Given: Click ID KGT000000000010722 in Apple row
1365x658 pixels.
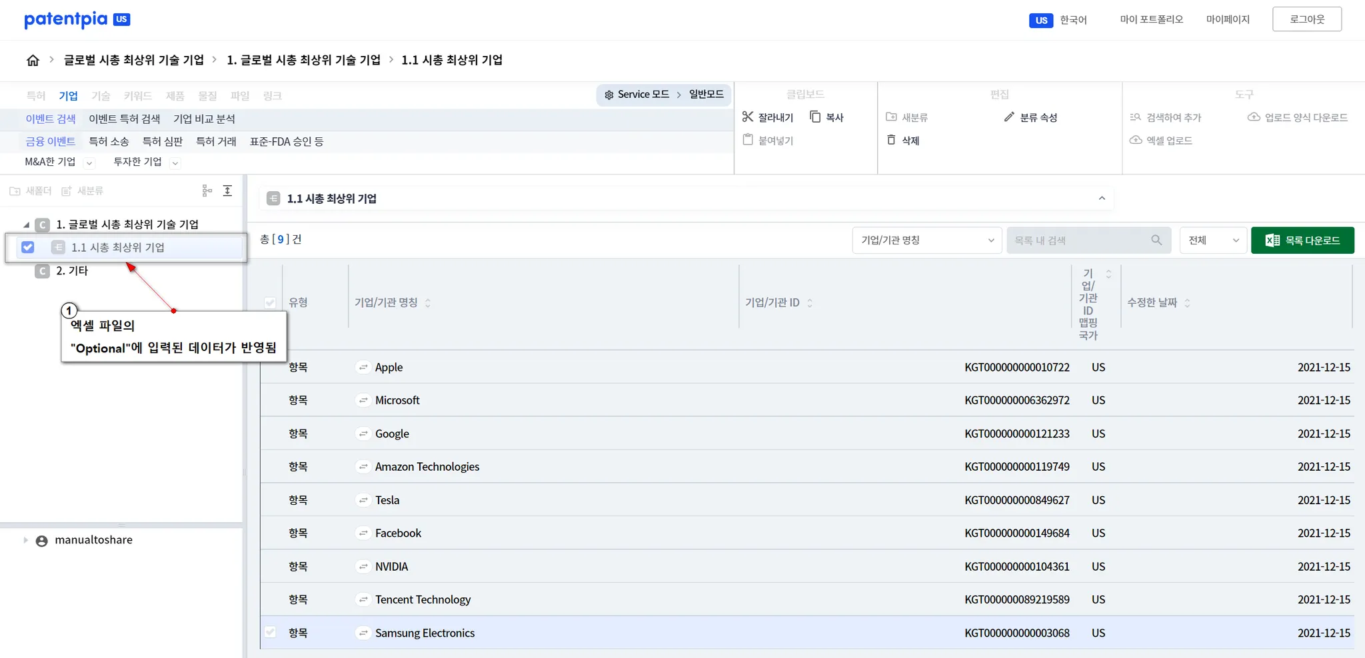Looking at the screenshot, I should (x=1017, y=368).
